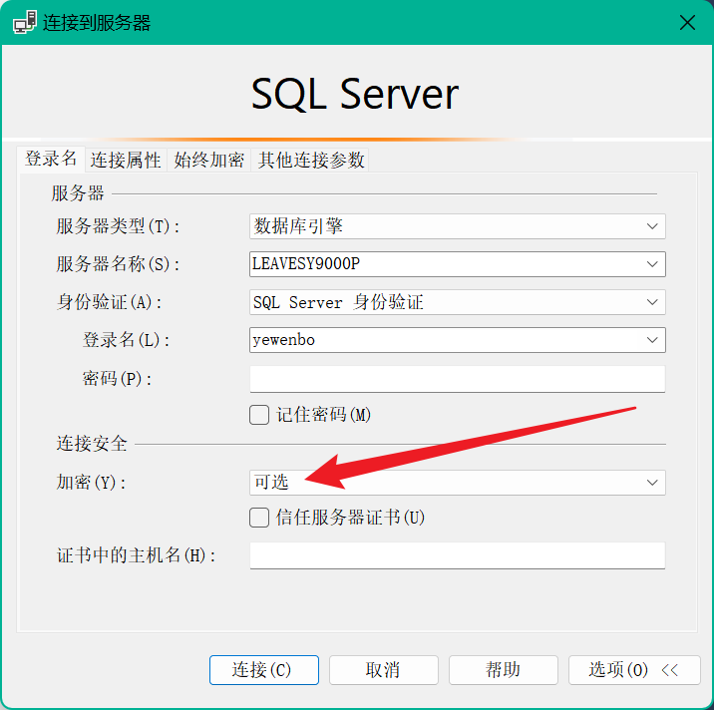This screenshot has height=710, width=714.
Task: Click the LEAVESY9000P server name text
Action: pyautogui.click(x=306, y=264)
